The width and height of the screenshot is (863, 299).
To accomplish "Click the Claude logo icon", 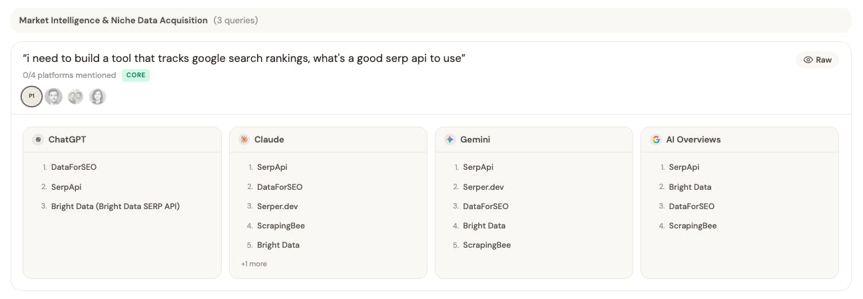I will click(244, 140).
